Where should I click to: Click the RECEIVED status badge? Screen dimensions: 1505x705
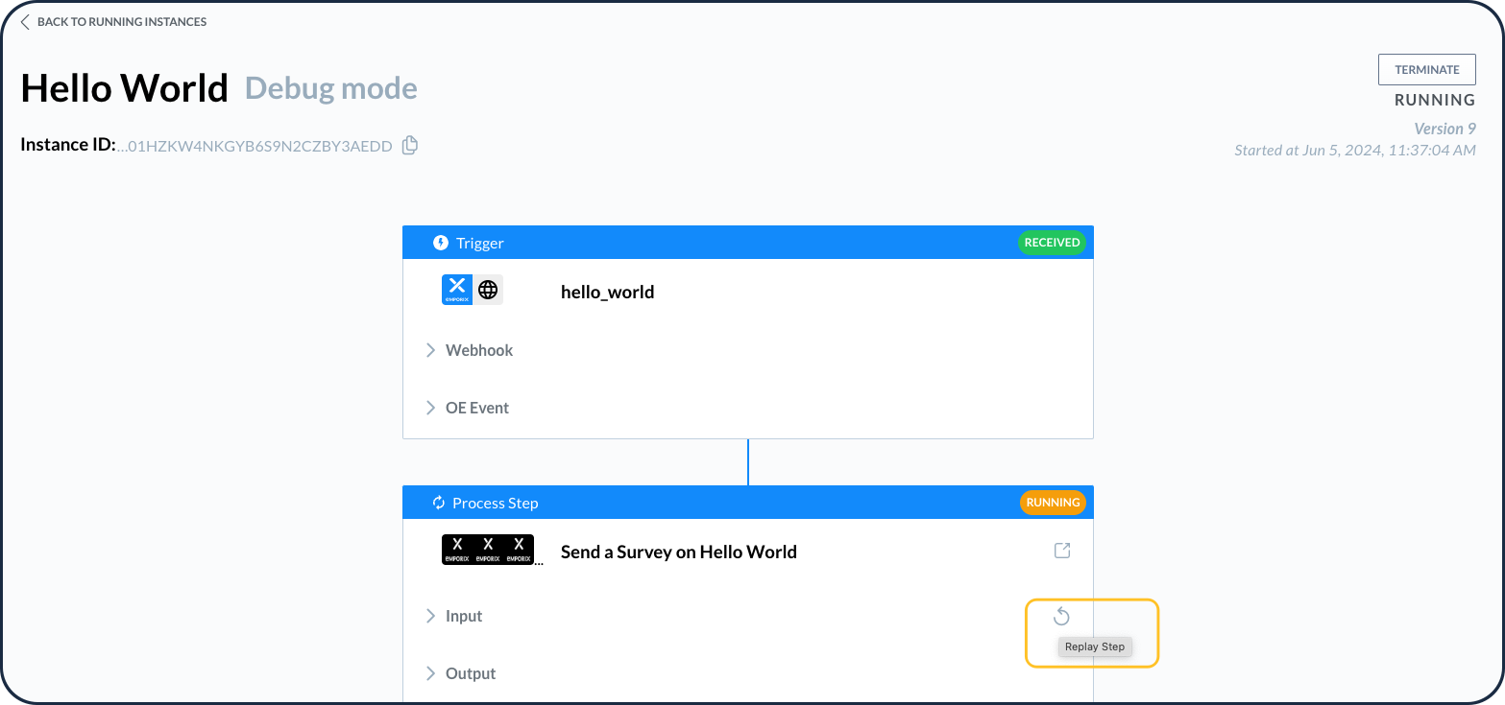click(x=1052, y=243)
